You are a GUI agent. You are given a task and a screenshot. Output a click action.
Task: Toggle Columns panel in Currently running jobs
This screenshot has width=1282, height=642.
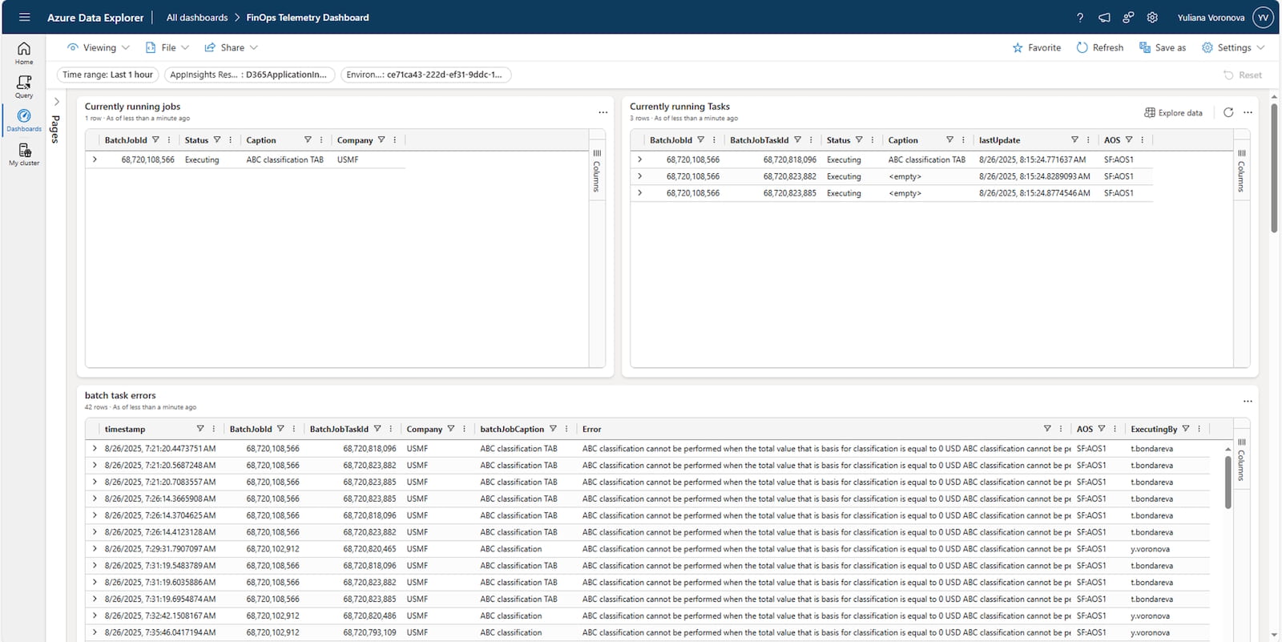click(x=597, y=171)
